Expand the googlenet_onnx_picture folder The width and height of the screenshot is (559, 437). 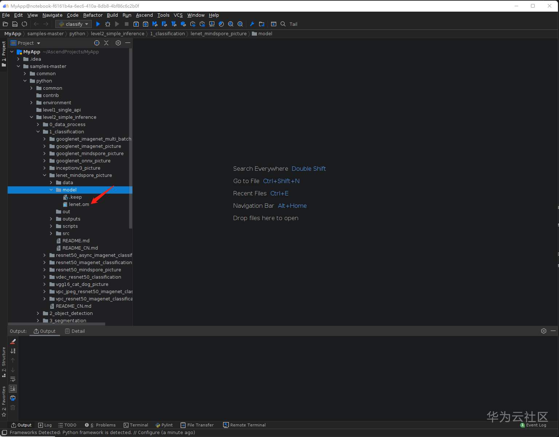pos(45,161)
